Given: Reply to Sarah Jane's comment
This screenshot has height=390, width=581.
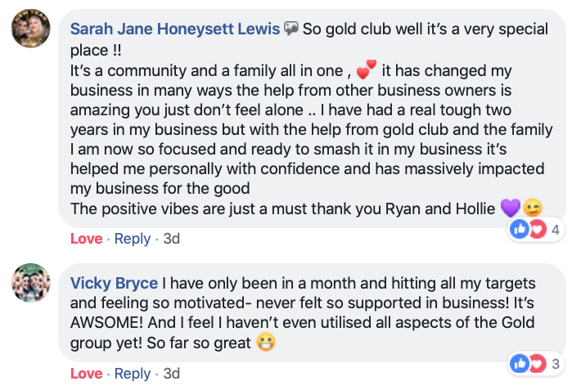Looking at the screenshot, I should 133,239.
